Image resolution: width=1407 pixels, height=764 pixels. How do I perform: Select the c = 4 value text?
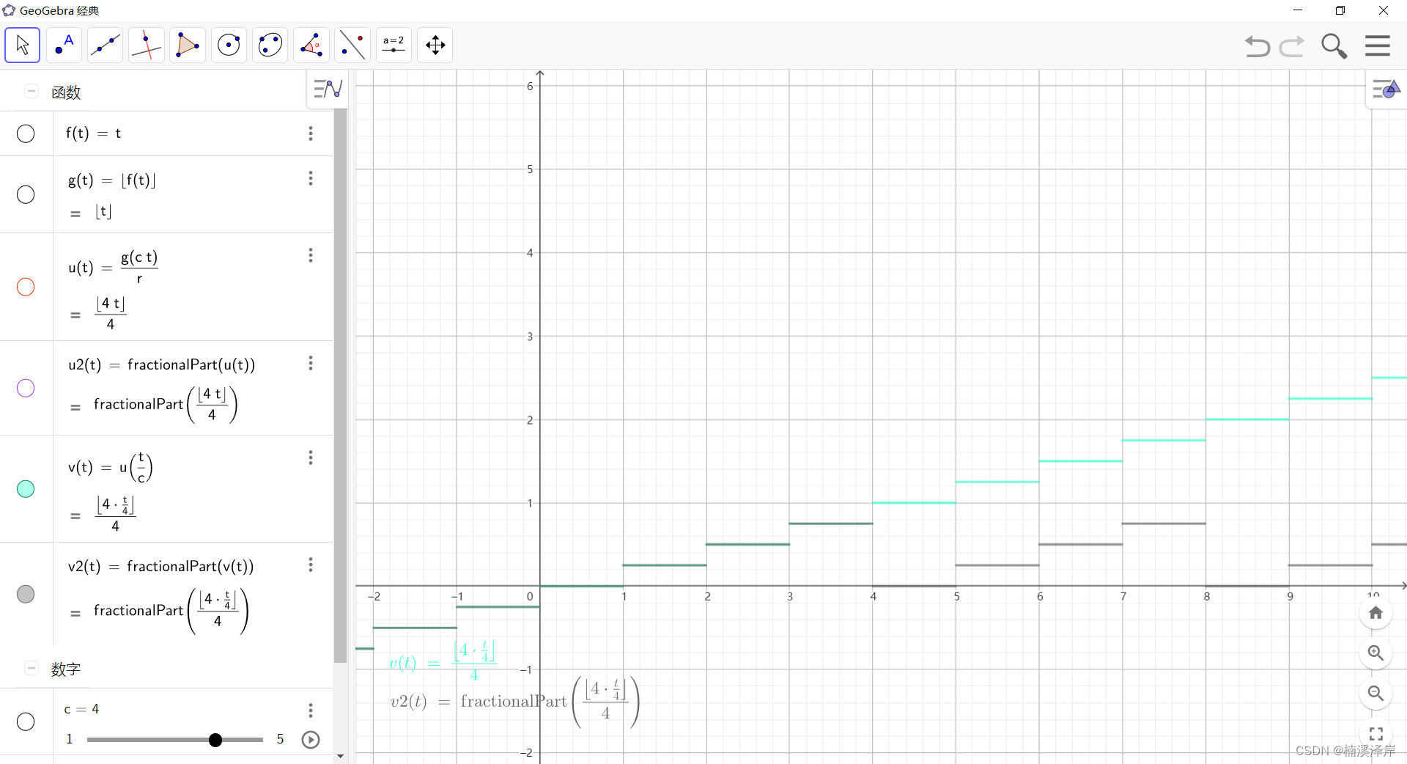[x=81, y=709]
